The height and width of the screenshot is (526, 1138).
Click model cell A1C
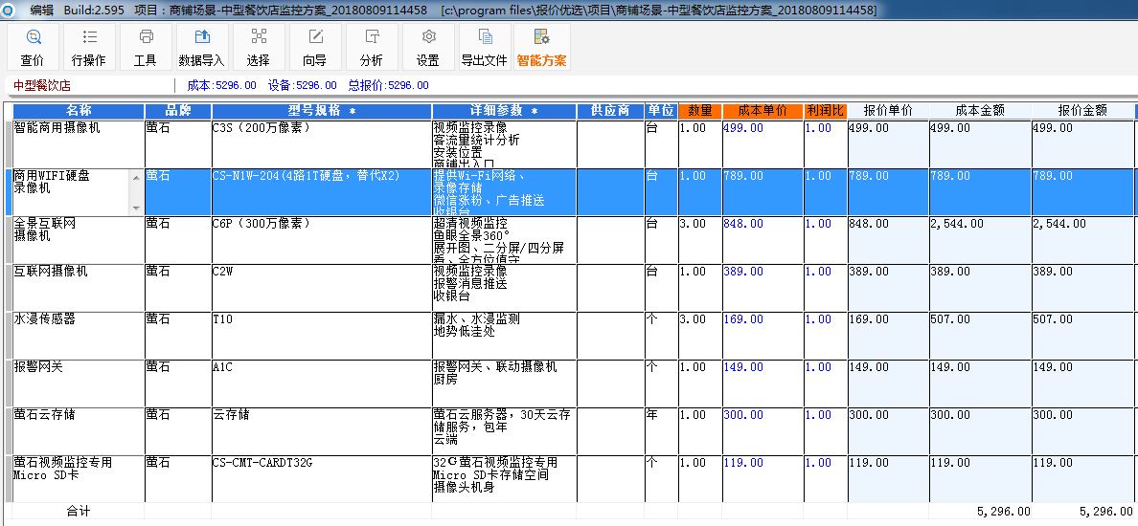[322, 384]
